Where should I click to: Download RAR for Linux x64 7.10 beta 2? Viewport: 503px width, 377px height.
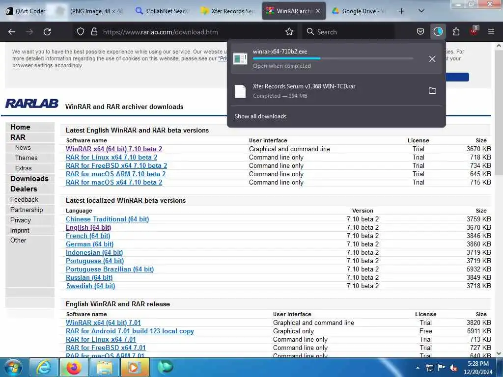(112, 157)
